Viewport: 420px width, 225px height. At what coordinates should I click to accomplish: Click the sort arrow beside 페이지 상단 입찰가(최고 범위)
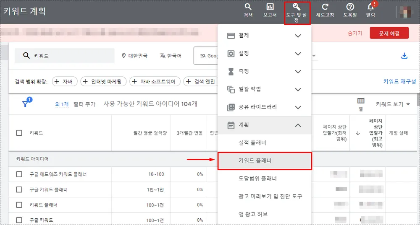point(357,133)
